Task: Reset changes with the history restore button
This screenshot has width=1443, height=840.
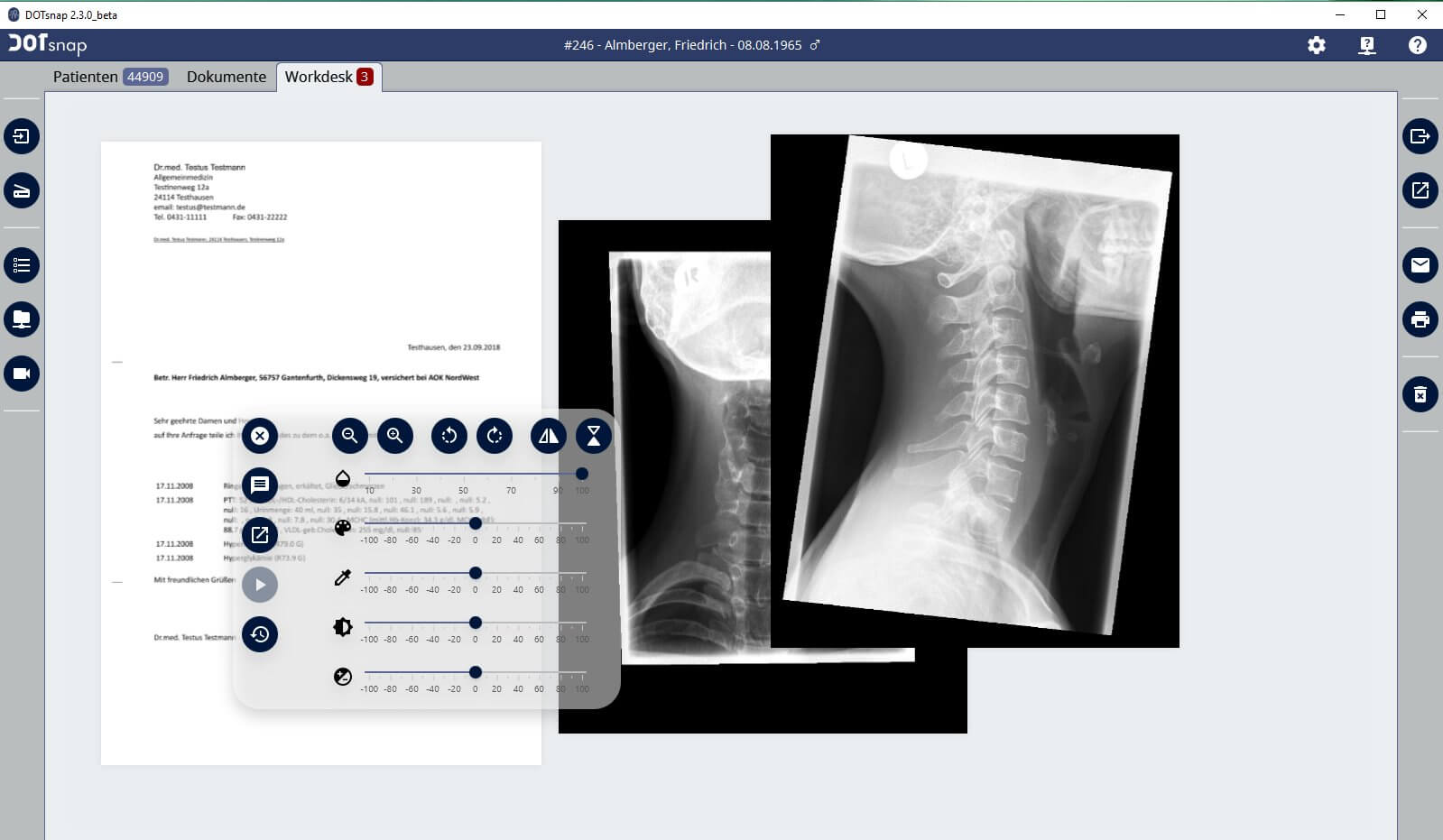Action: 260,634
